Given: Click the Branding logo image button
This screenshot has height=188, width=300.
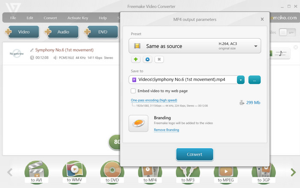Looking at the screenshot, I should click(138, 123).
